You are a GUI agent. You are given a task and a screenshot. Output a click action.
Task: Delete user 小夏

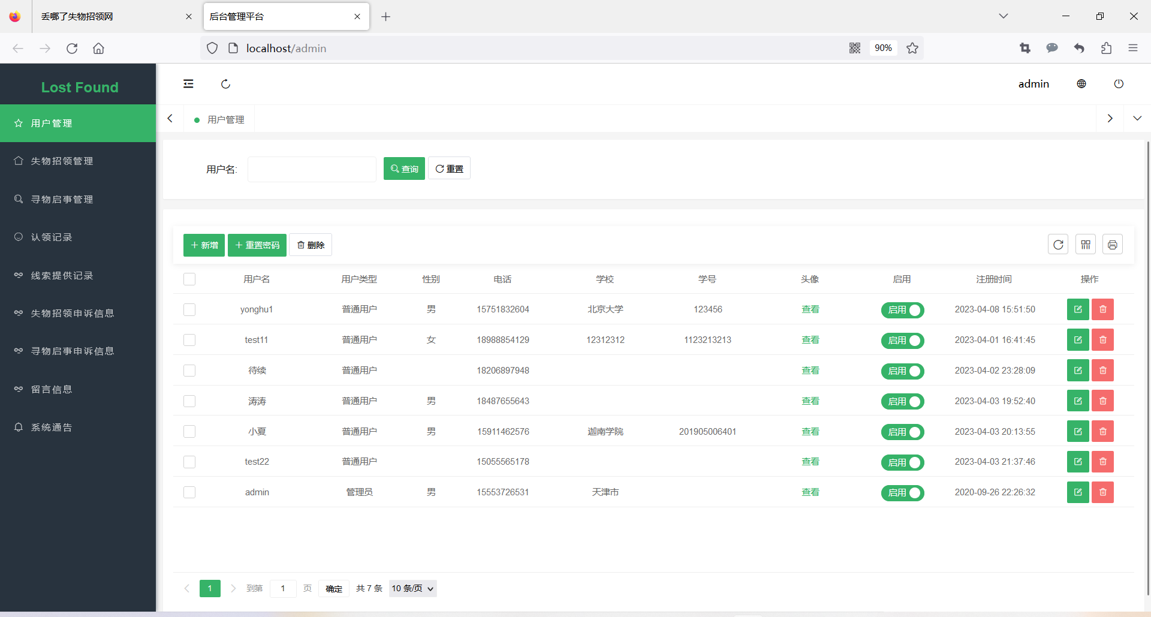coord(1103,432)
